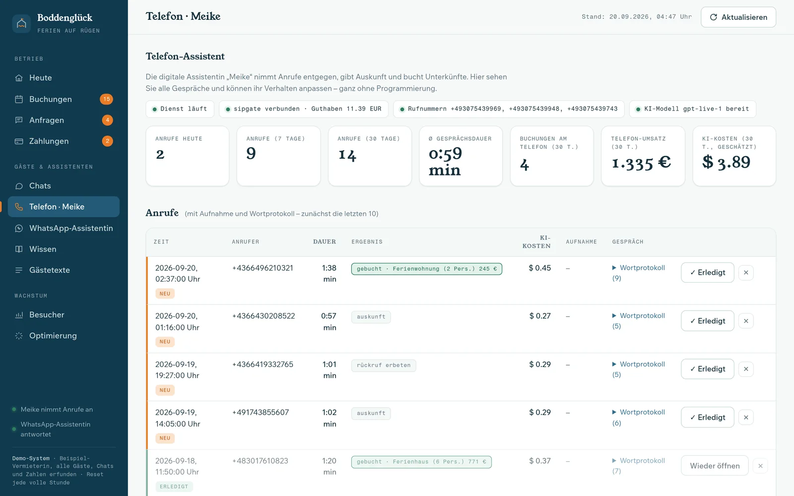
Task: Click the sparkle icon beside Optimierung
Action: click(19, 336)
